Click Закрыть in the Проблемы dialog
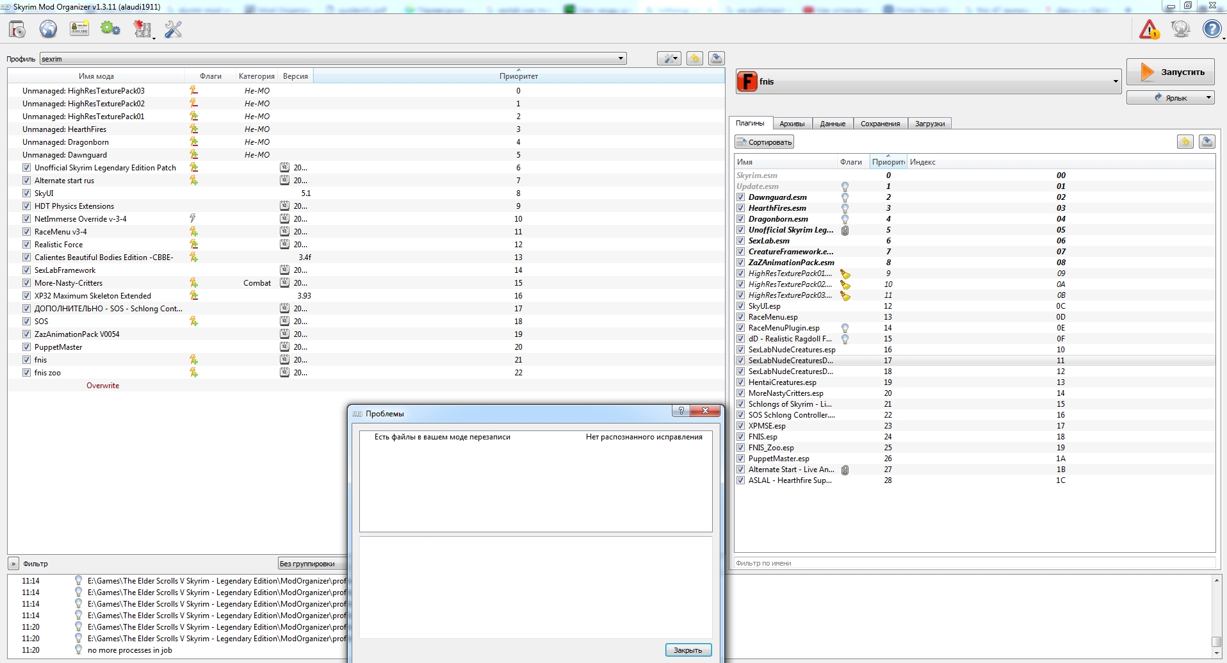 (x=688, y=650)
